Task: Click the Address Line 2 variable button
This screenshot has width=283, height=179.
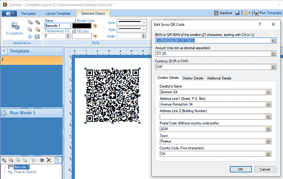Action: pos(268,117)
